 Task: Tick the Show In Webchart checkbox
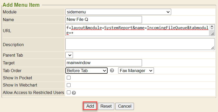[69, 85]
